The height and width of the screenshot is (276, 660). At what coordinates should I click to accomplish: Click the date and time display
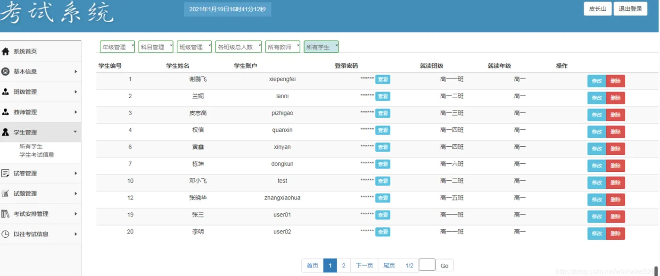coord(227,9)
